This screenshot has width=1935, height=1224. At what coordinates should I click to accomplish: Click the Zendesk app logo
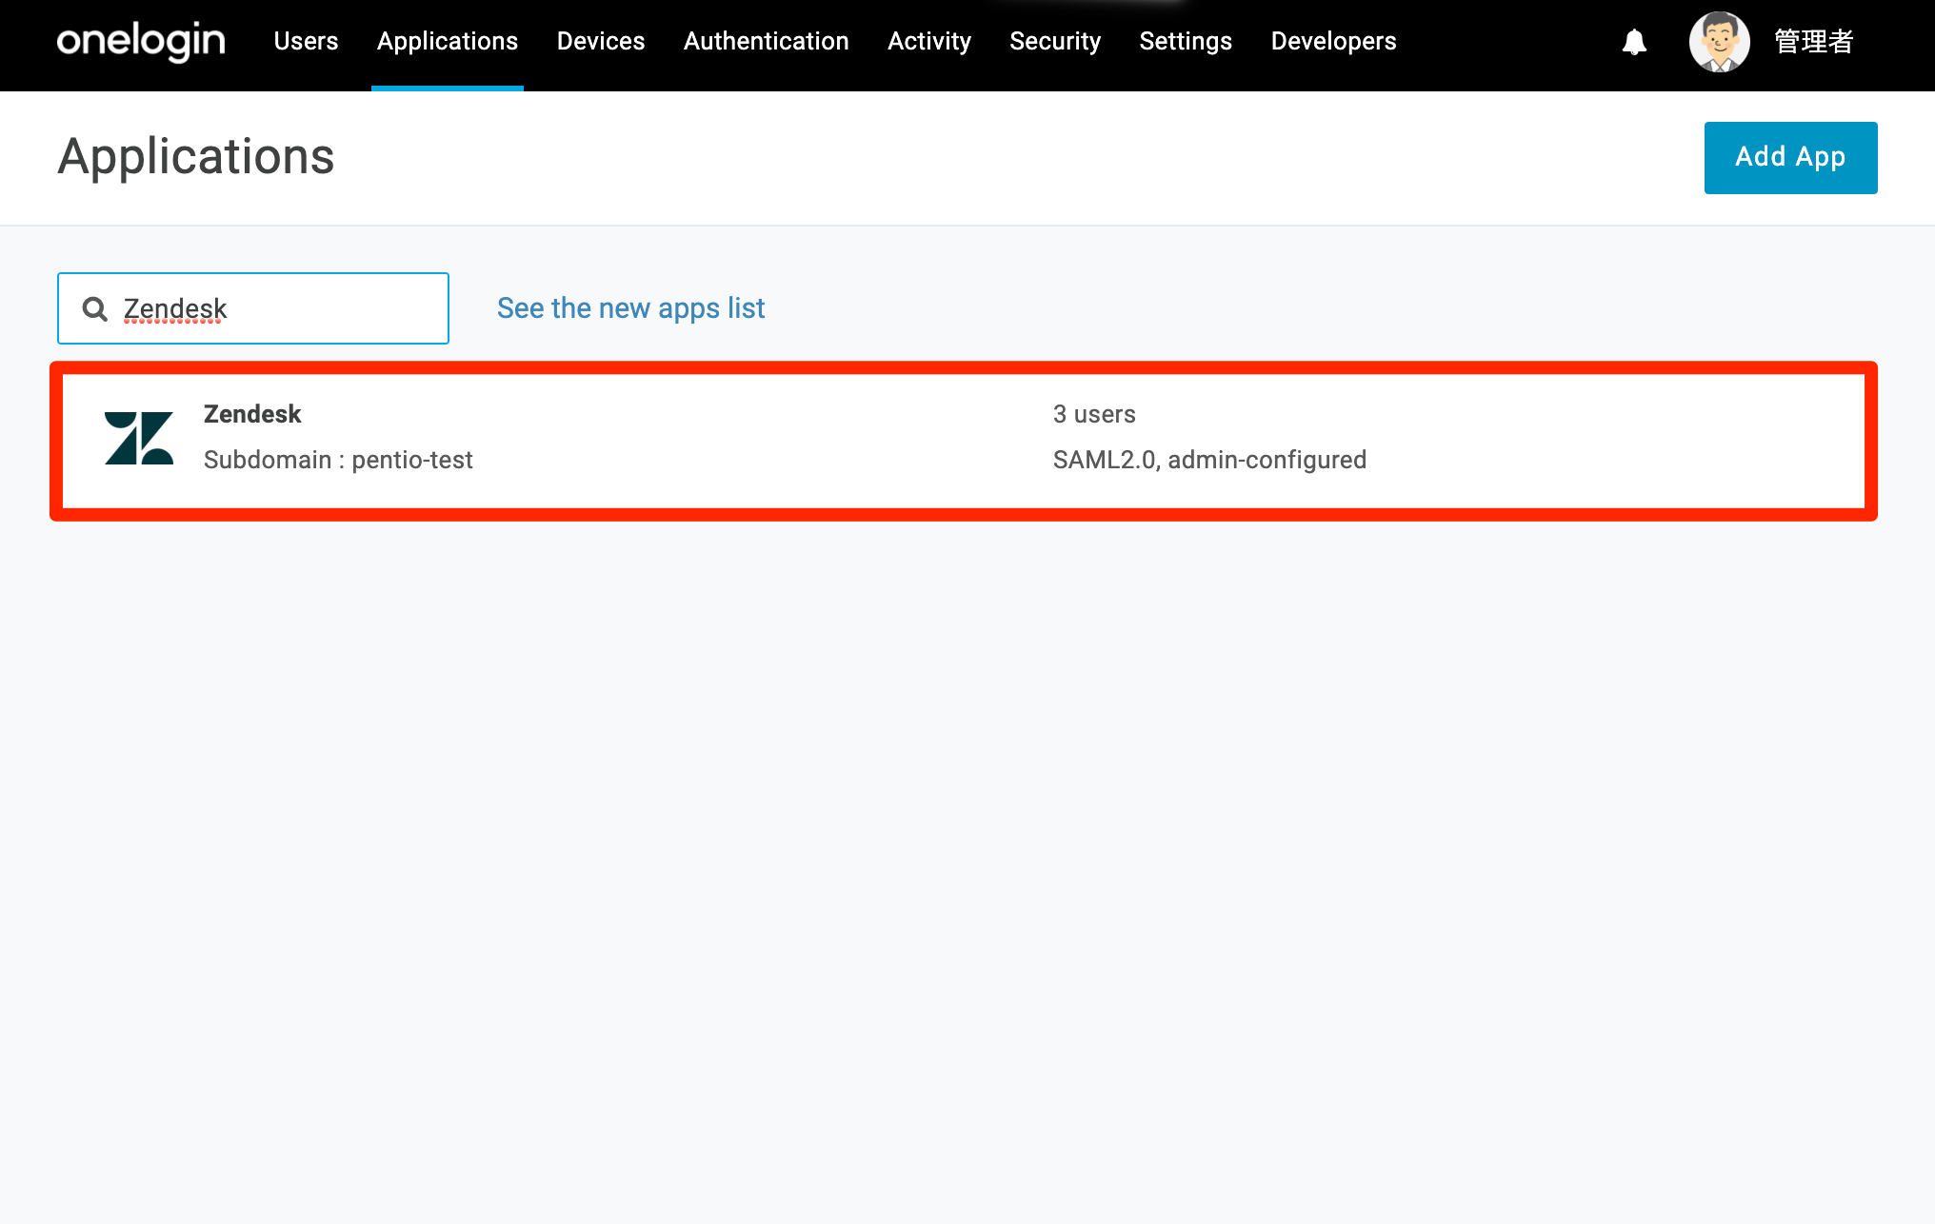click(x=139, y=438)
